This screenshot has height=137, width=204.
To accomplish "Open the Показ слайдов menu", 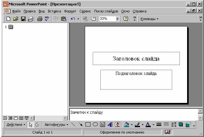I will pos(106,11).
